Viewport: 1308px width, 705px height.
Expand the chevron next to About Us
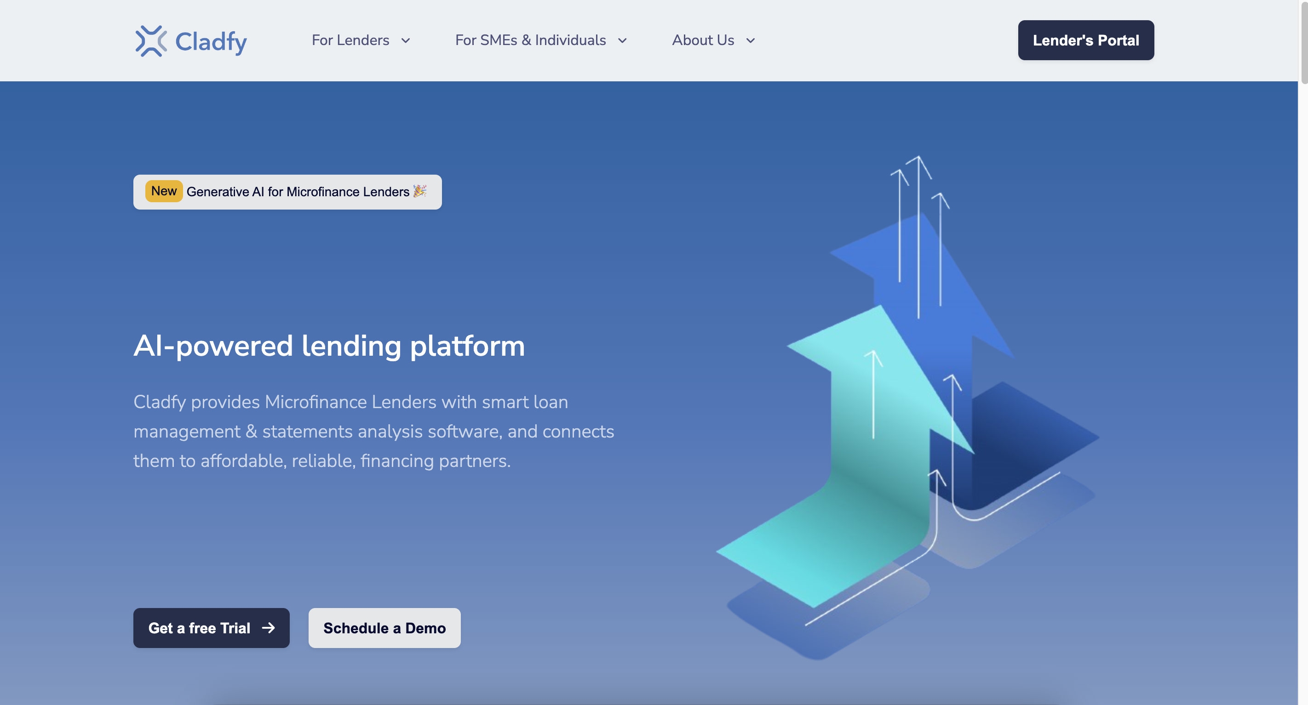[750, 40]
